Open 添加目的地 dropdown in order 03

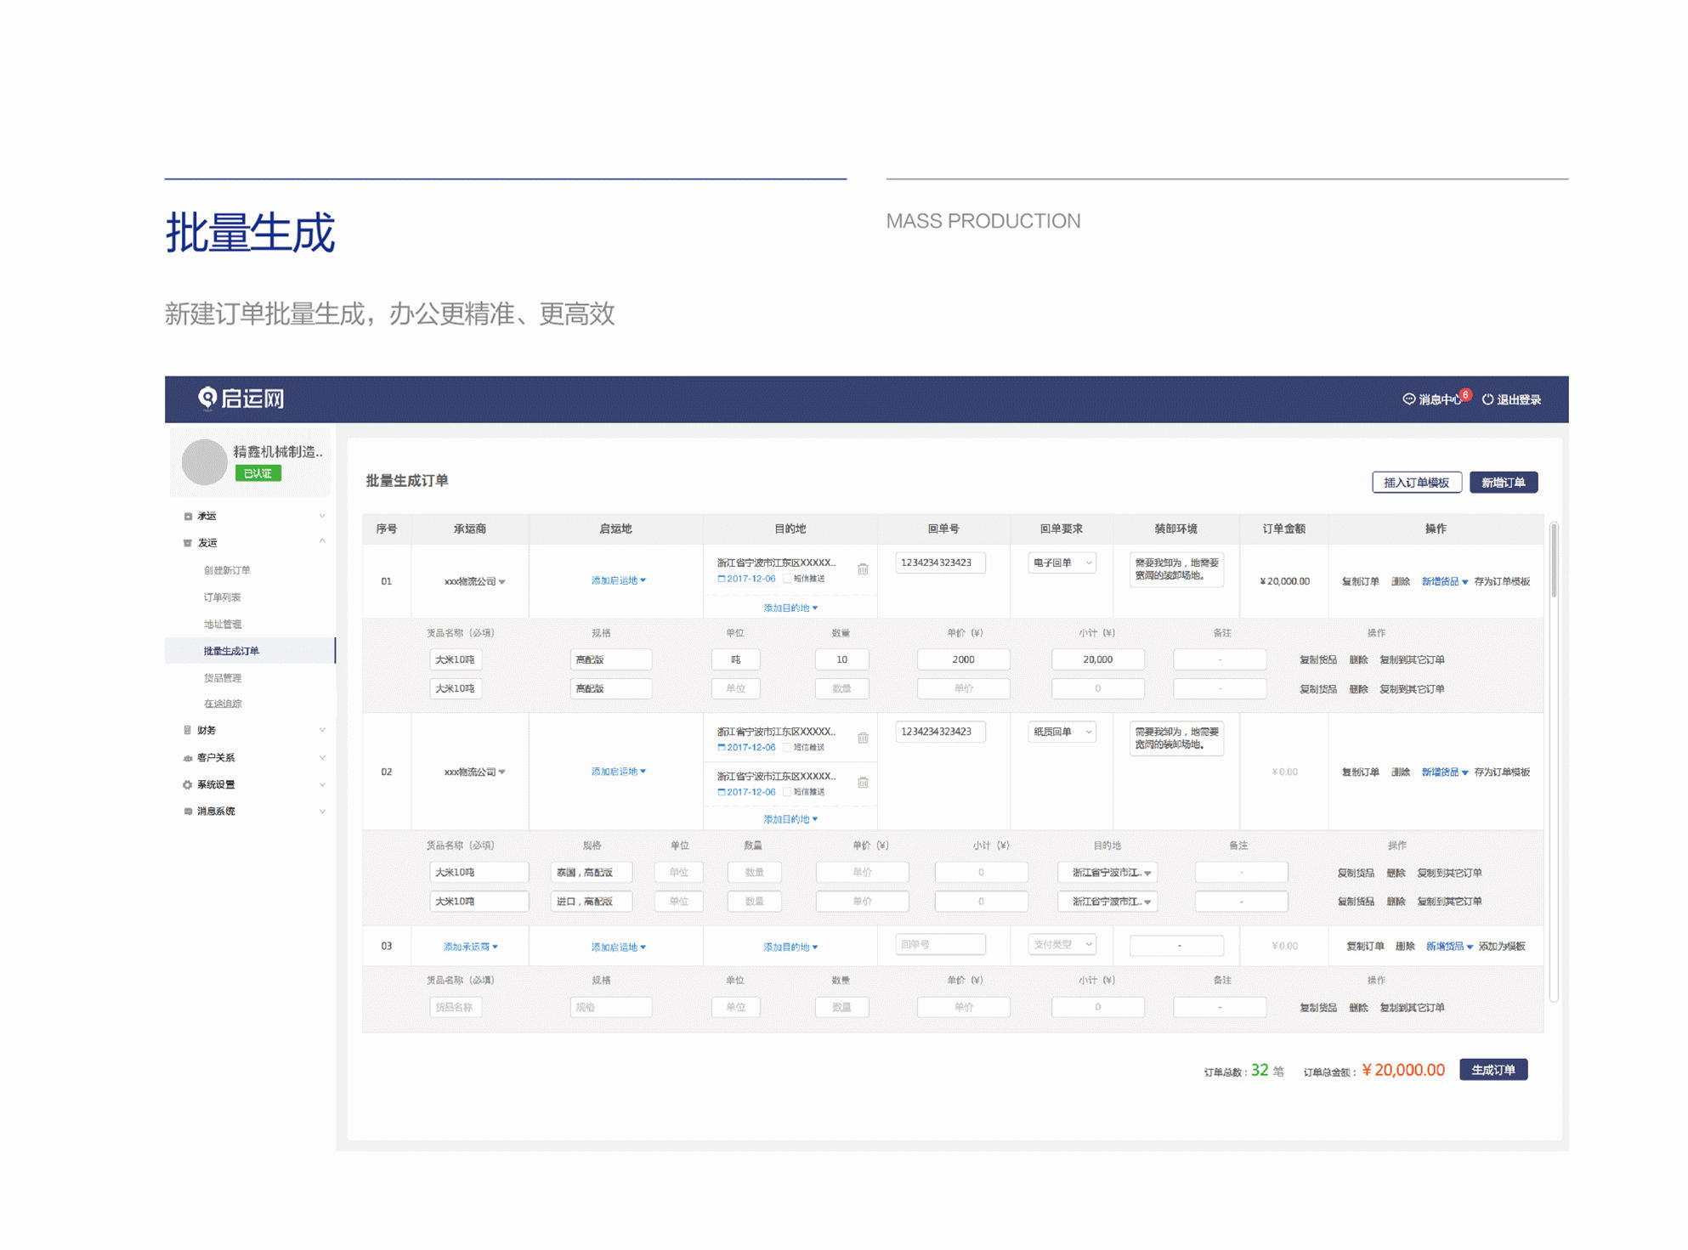(790, 947)
